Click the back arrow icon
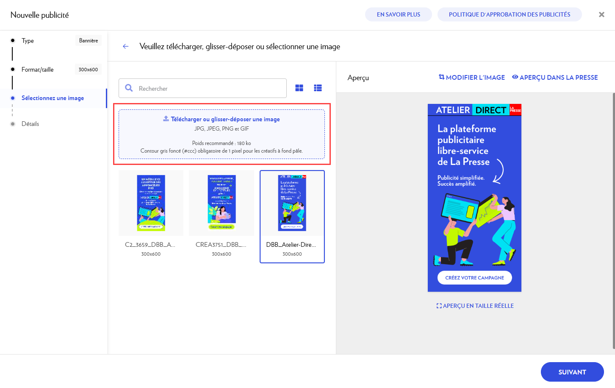 pos(125,47)
